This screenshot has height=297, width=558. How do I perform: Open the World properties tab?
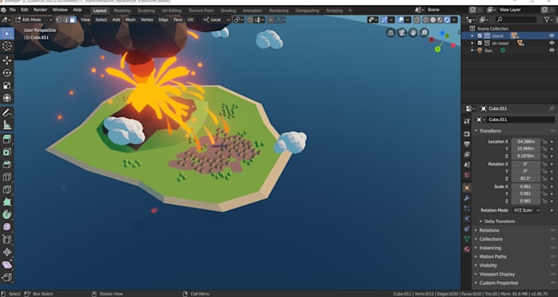pyautogui.click(x=467, y=175)
